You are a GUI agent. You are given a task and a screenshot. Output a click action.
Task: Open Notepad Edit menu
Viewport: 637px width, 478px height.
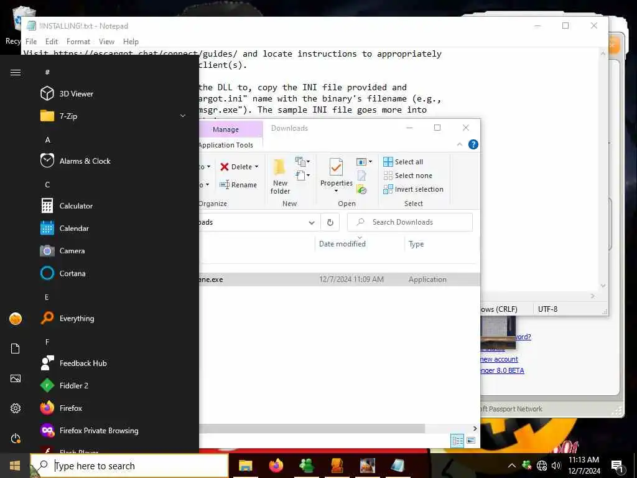point(52,42)
